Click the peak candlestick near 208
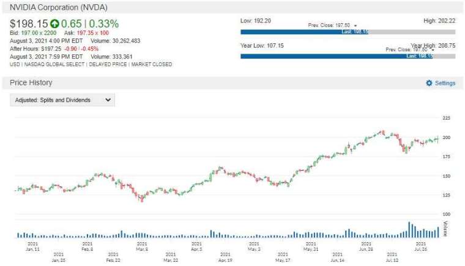The height and width of the screenshot is (266, 465). pyautogui.click(x=383, y=133)
